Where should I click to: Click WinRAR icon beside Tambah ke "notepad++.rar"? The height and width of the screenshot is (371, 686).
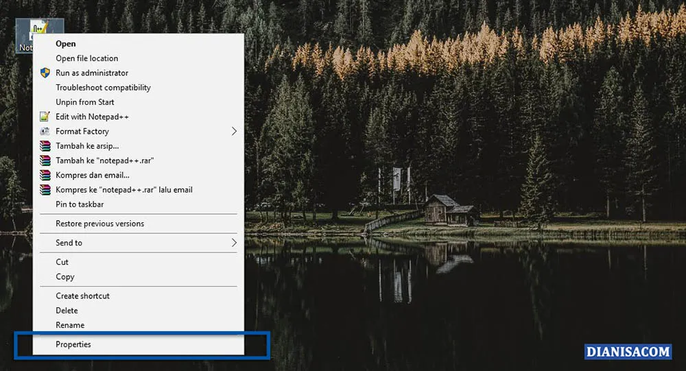tap(45, 160)
